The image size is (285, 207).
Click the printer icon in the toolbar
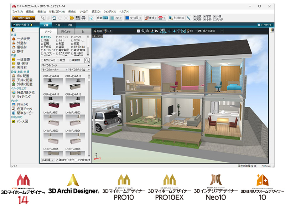[83, 17]
